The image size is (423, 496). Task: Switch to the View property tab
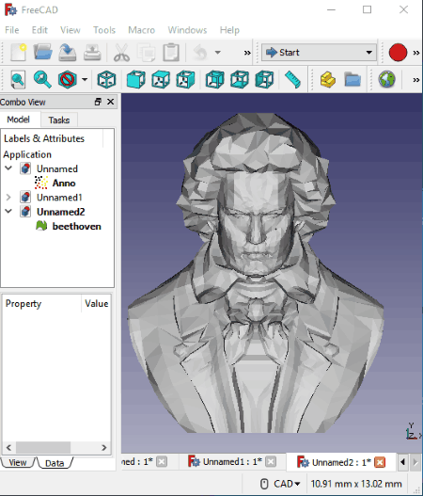tap(17, 462)
